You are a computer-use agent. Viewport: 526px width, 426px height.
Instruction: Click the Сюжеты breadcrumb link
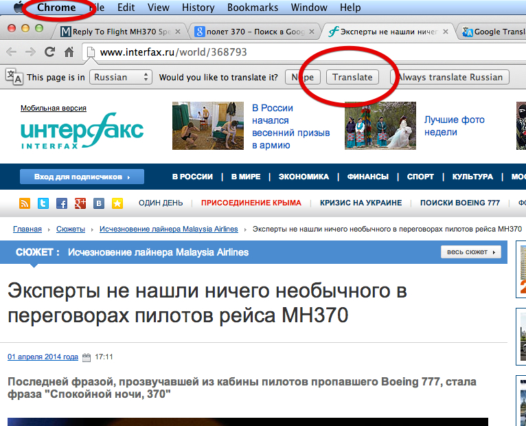(x=71, y=229)
